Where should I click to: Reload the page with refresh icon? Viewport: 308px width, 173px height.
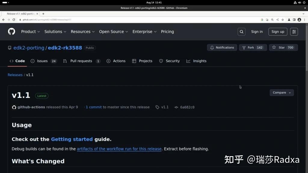pyautogui.click(x=14, y=20)
